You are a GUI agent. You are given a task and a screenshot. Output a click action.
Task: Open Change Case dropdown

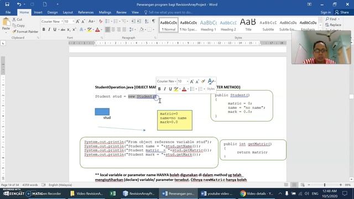pyautogui.click(x=91, y=22)
